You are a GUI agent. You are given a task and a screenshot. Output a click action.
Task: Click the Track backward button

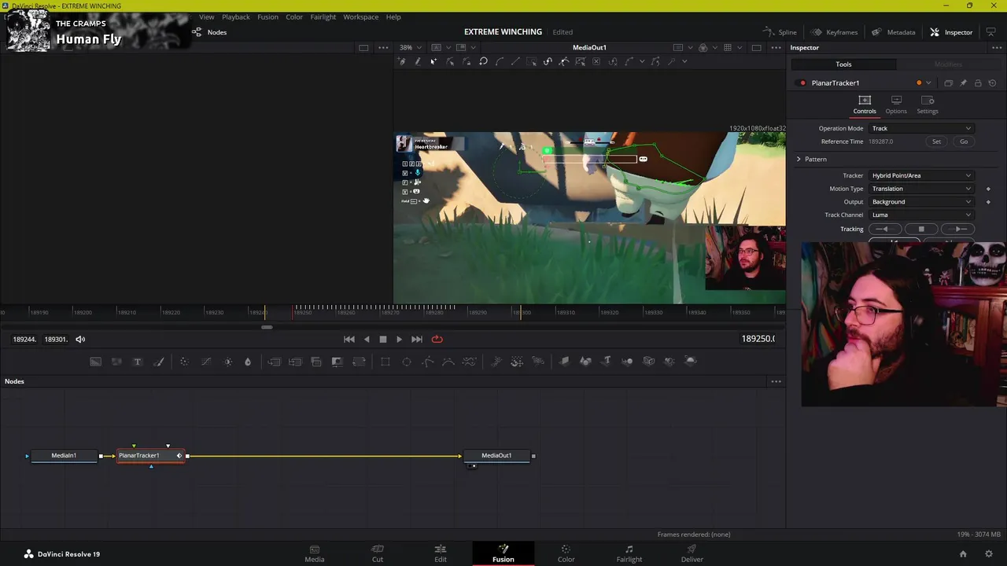[x=884, y=229]
